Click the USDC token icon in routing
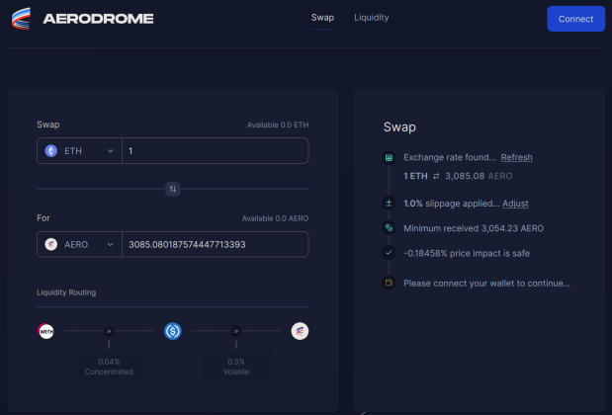The image size is (612, 415). click(x=172, y=331)
